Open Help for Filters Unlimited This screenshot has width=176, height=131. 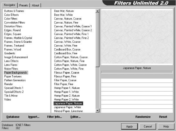[166, 126]
